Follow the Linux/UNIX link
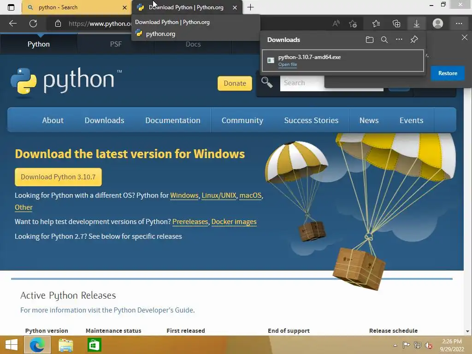Viewport: 472px width, 354px height. pos(219,195)
